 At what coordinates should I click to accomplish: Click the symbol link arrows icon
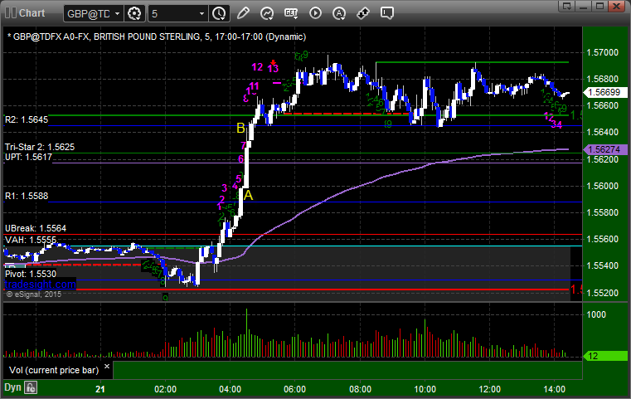tap(363, 13)
